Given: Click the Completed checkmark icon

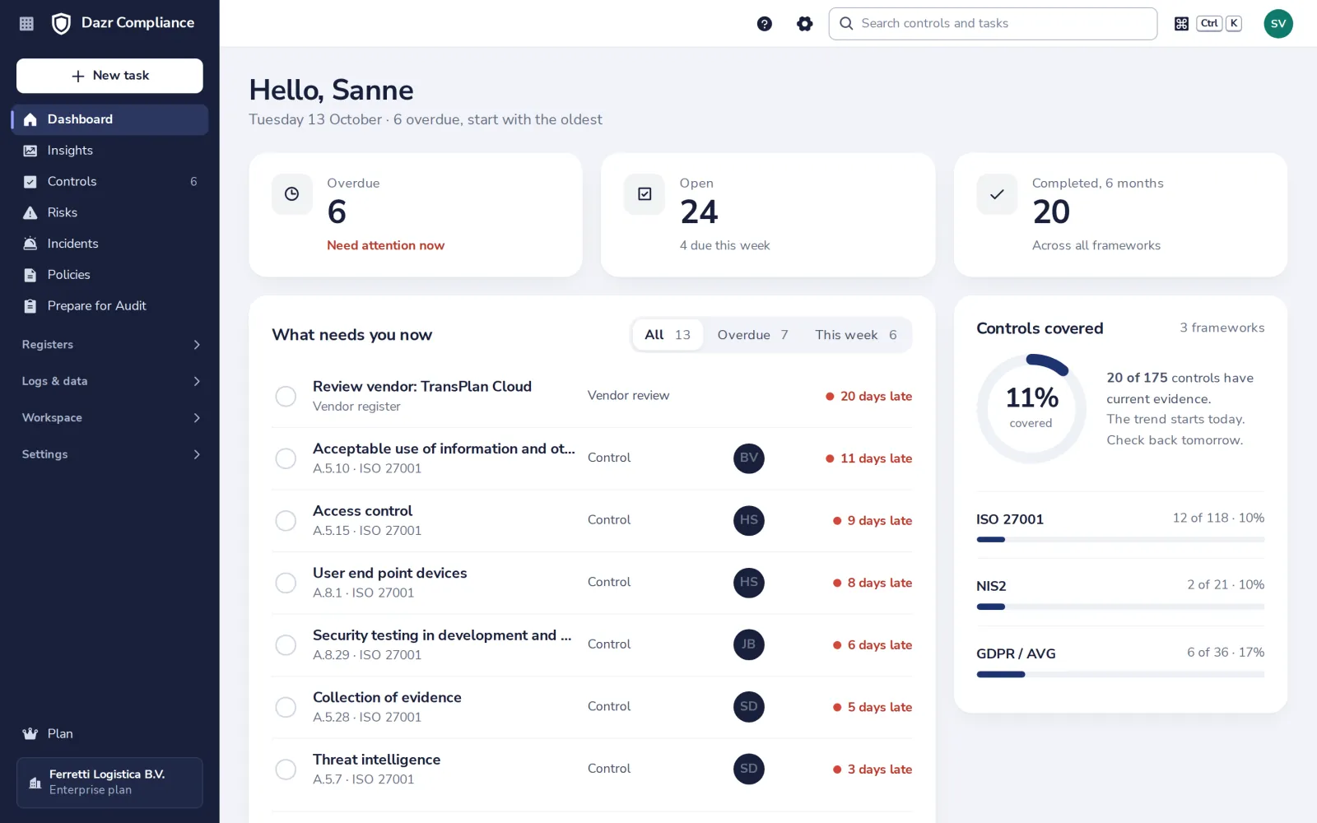Looking at the screenshot, I should pyautogui.click(x=997, y=194).
